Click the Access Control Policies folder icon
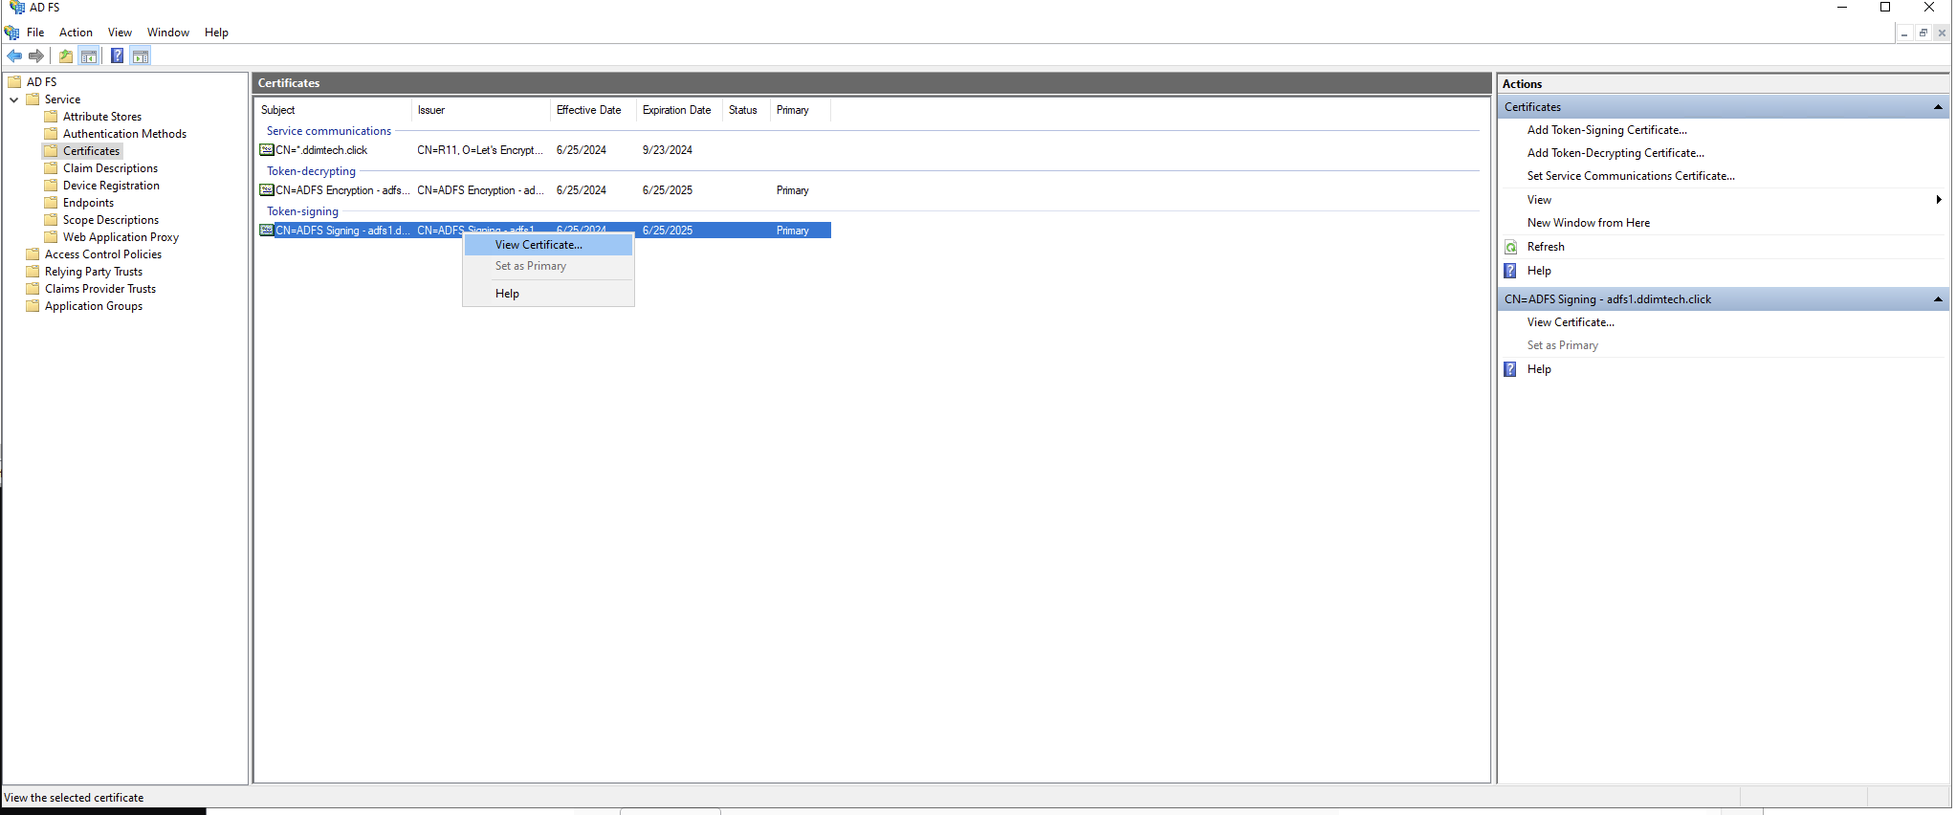 pyautogui.click(x=33, y=254)
